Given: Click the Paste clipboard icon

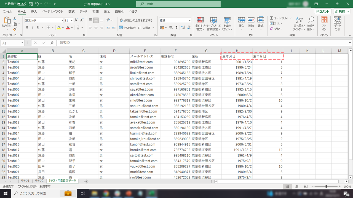Looking at the screenshot, I should click(7, 20).
